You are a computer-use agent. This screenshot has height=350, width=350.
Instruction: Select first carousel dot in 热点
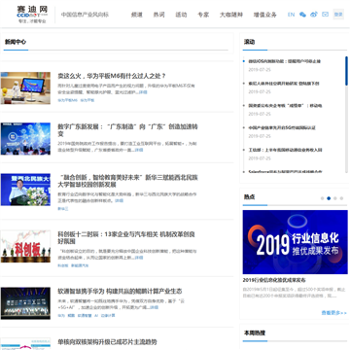coord(323,198)
